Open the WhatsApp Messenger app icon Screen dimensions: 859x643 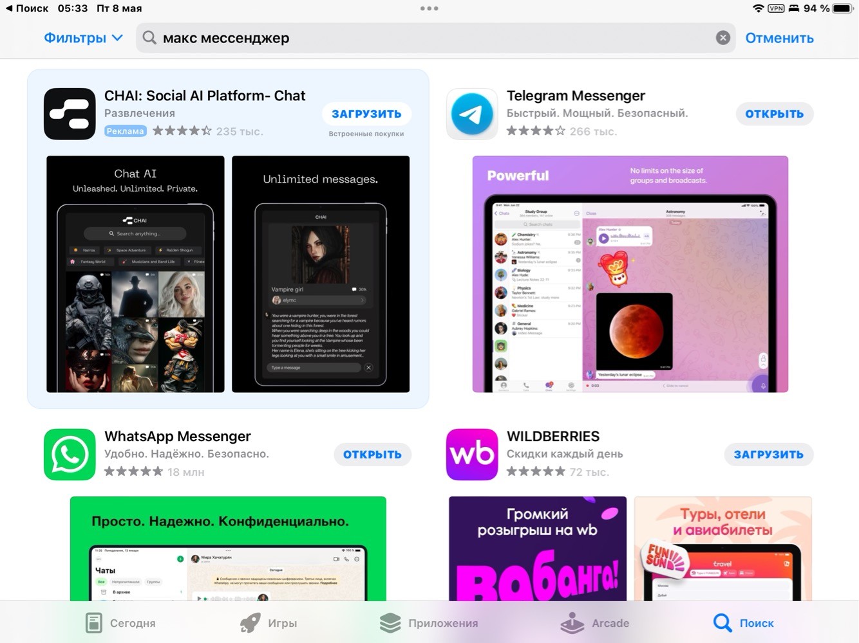[70, 455]
